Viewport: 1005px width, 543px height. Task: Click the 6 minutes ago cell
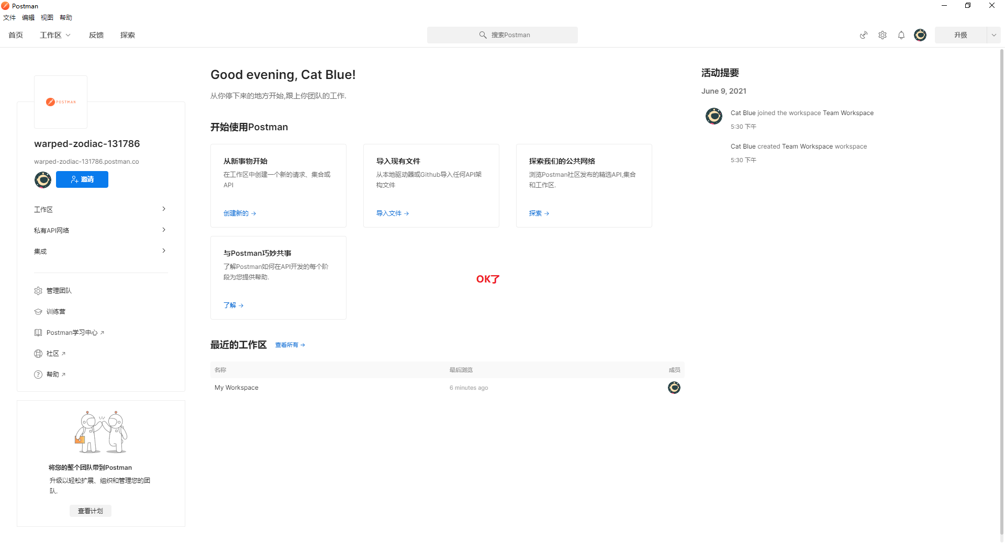click(x=469, y=388)
